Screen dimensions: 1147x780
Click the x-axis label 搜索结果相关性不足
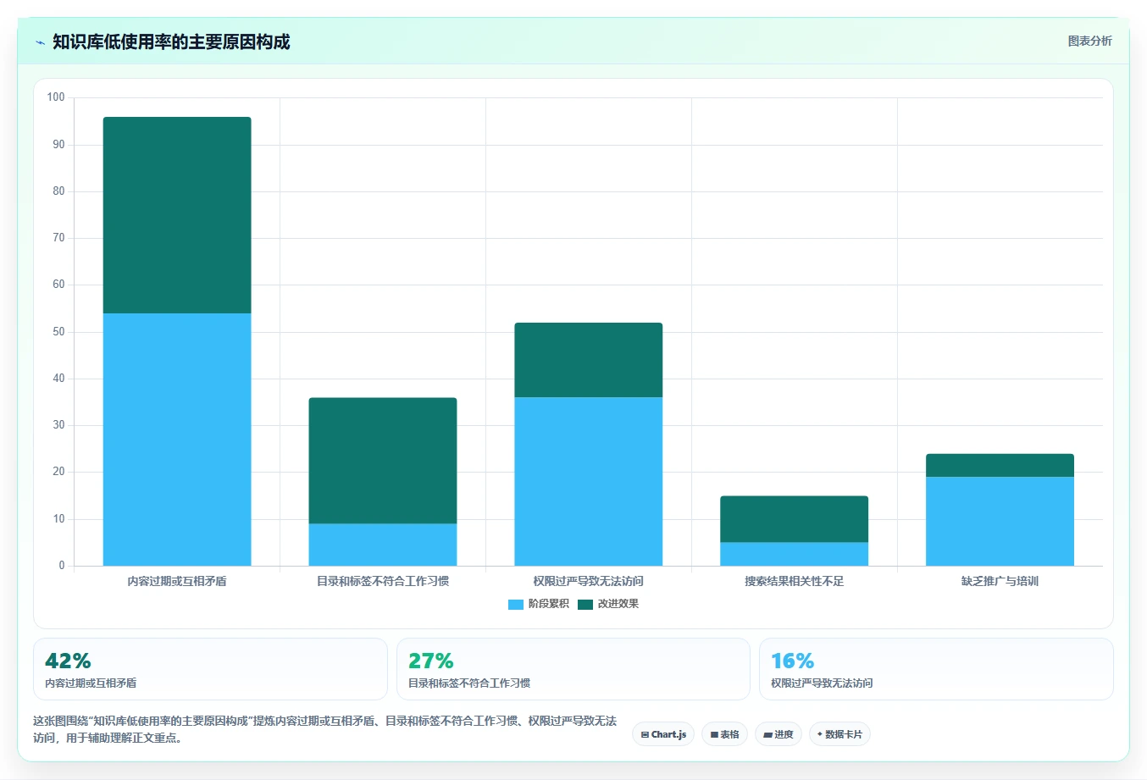(x=795, y=581)
